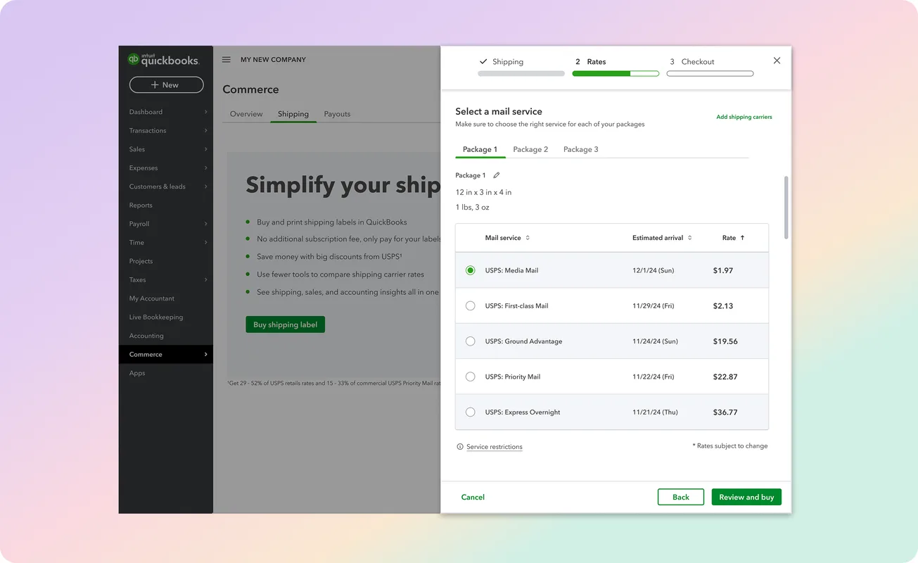Click the '1 lbs, 3 oz' weight text
Viewport: 918px width, 563px height.
(x=472, y=208)
